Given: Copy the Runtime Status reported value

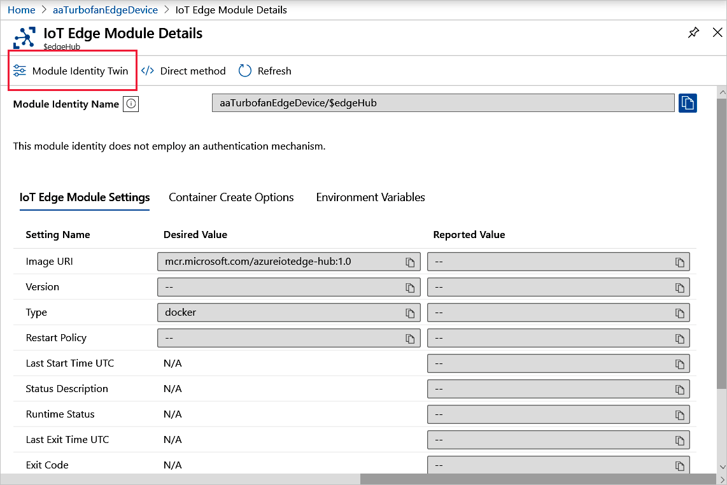Looking at the screenshot, I should coord(681,414).
